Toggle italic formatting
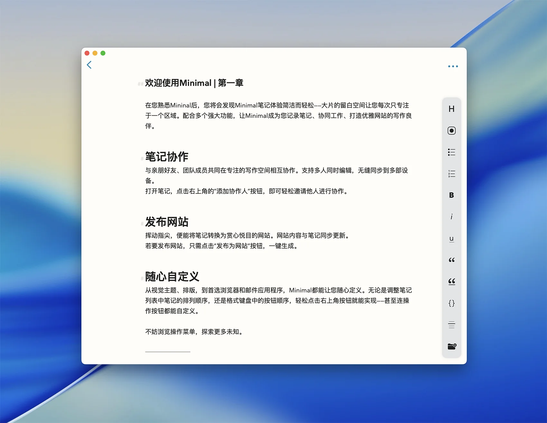Viewport: 547px width, 423px height. (451, 217)
